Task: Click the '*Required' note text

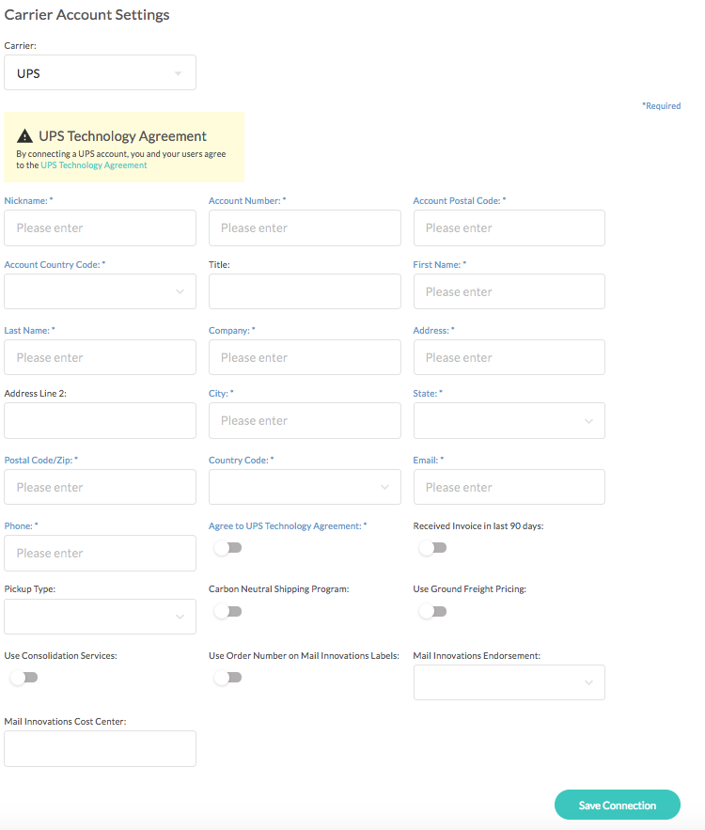Action: [x=662, y=106]
